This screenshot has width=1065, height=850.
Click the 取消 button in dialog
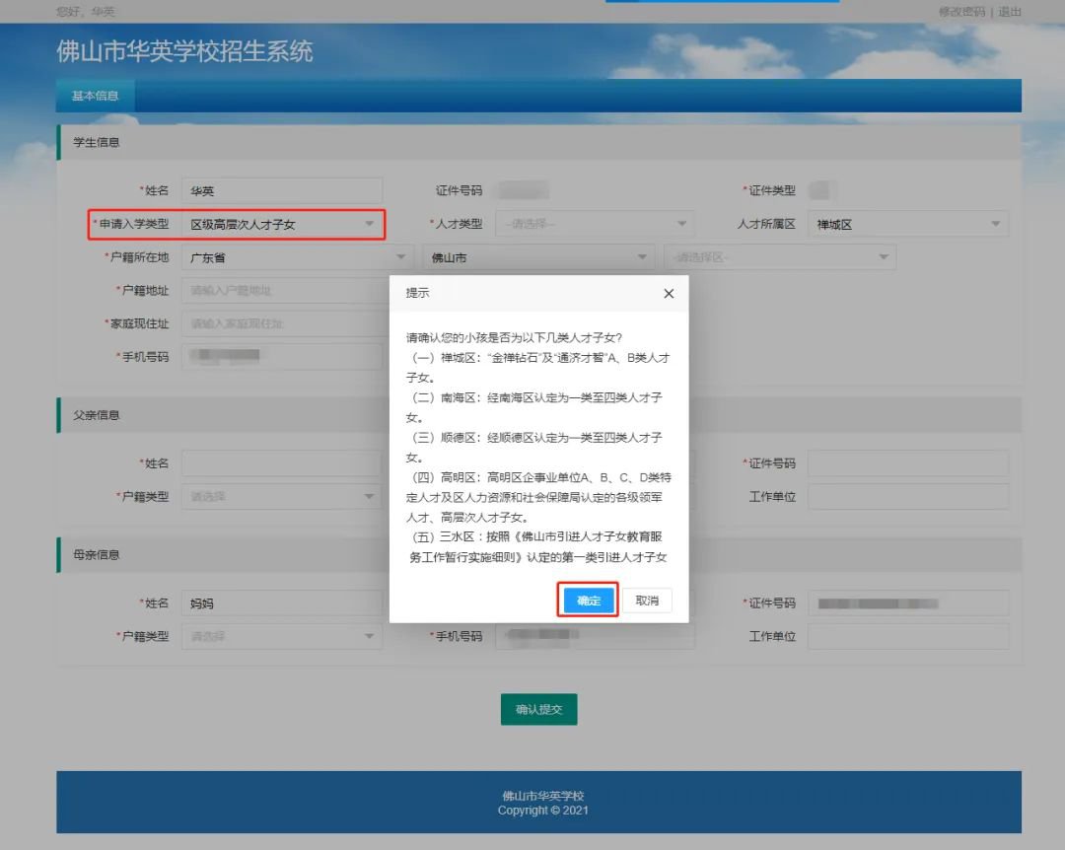[x=647, y=601]
